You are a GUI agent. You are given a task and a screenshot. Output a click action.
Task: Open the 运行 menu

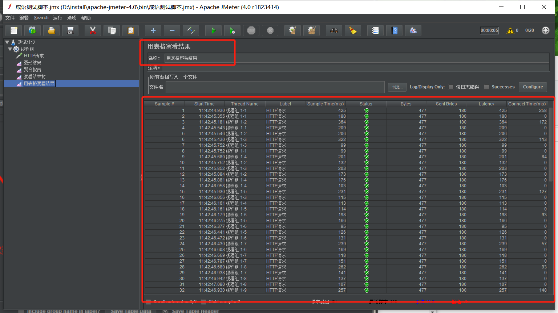coord(57,18)
